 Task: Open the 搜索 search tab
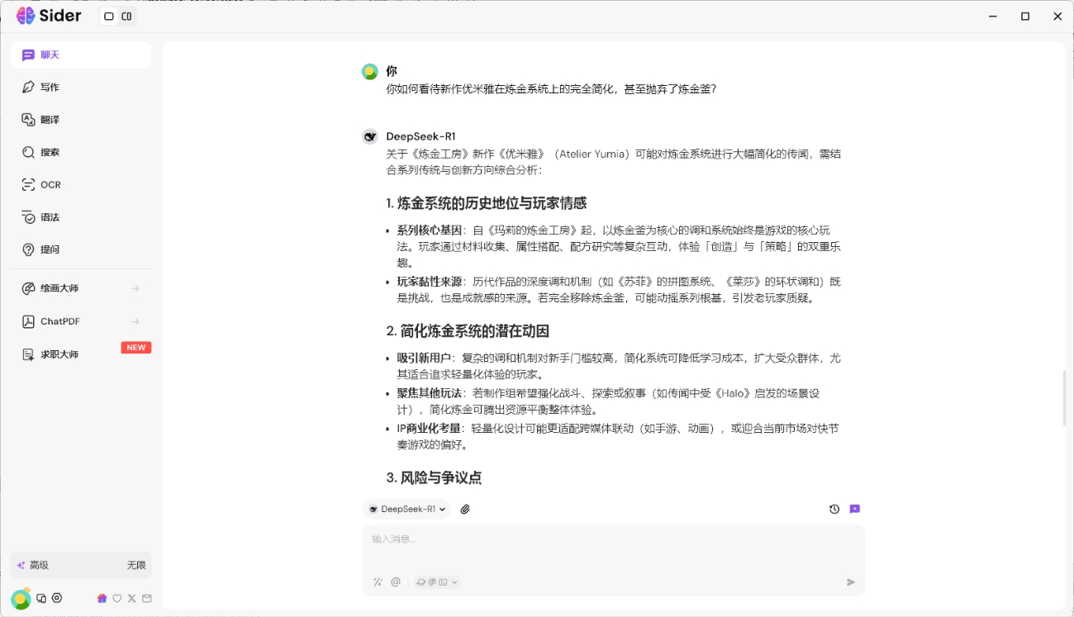(81, 152)
